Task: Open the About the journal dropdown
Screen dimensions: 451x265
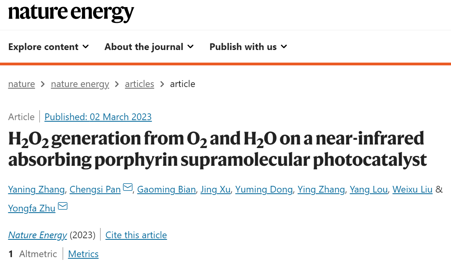Action: tap(149, 46)
